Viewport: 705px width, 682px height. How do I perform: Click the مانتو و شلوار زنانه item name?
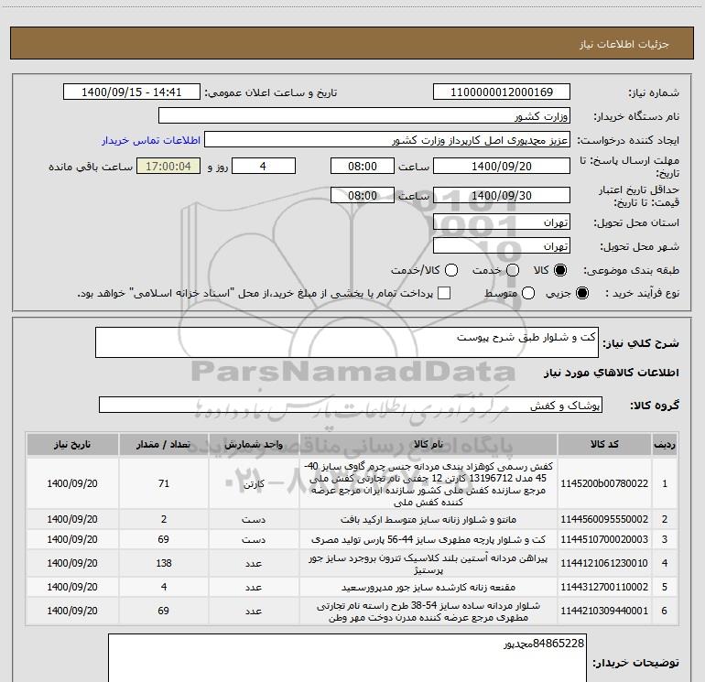point(428,519)
